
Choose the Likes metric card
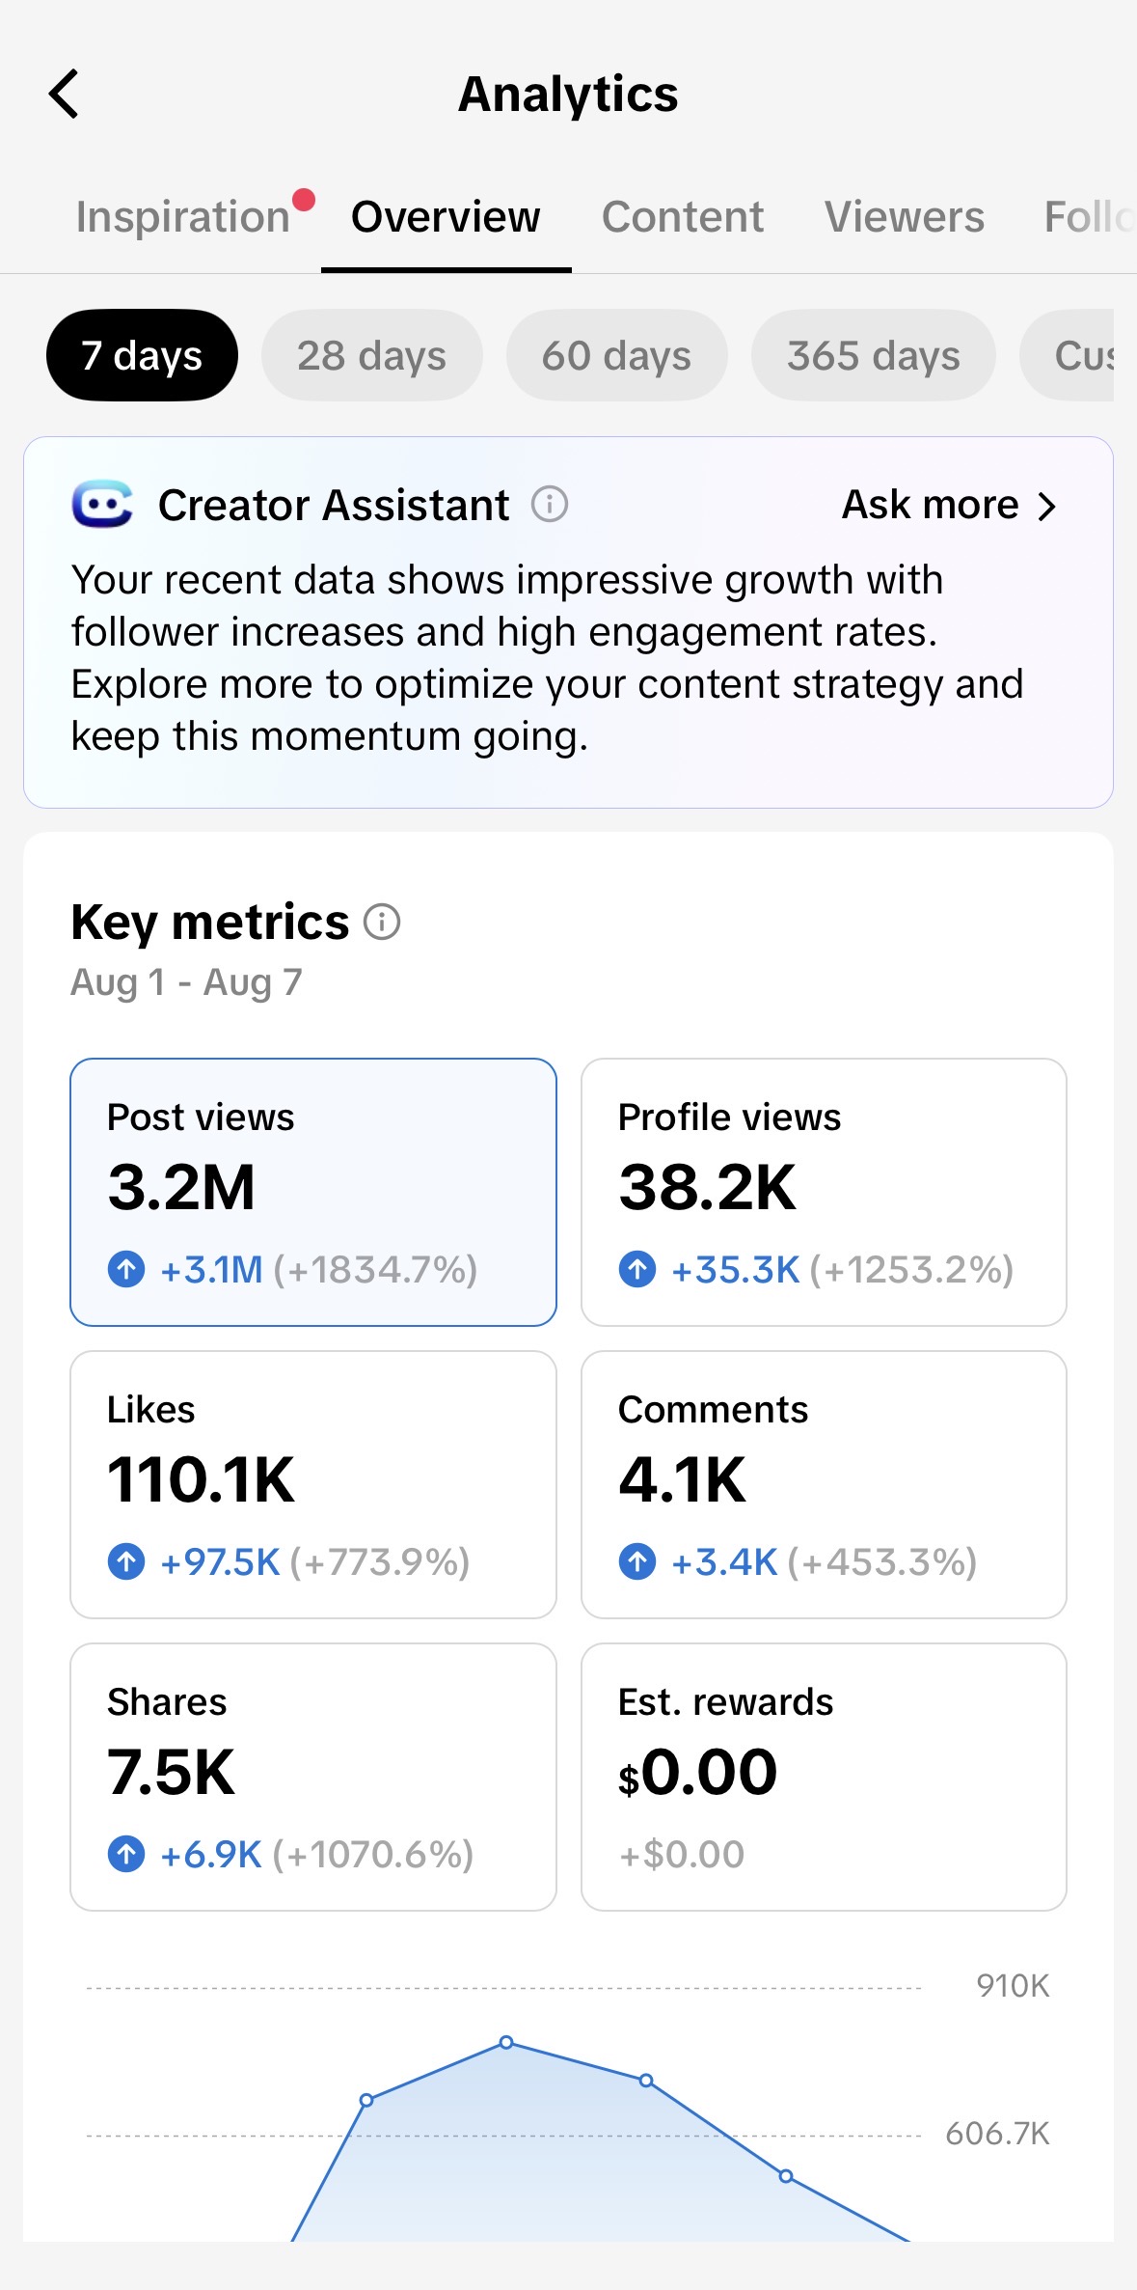coord(313,1484)
